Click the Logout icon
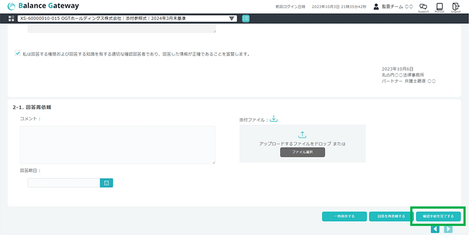This screenshot has height=235, width=469. [x=455, y=7]
